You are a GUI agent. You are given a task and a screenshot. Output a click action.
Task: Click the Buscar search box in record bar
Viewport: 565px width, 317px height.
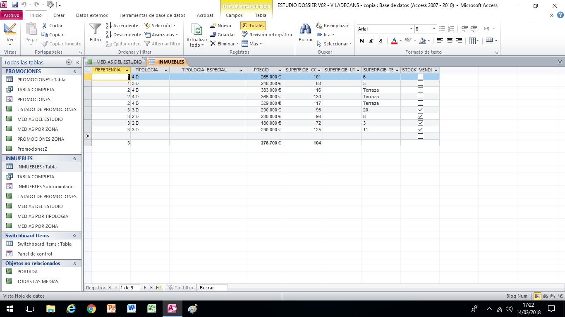pos(213,288)
